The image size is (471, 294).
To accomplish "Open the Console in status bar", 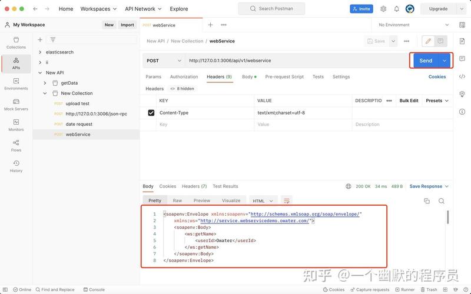I will (x=94, y=289).
